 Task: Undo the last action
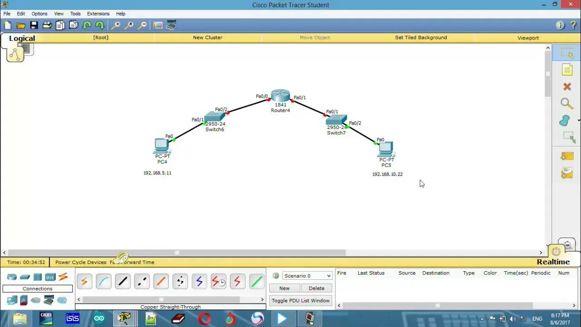coord(87,25)
